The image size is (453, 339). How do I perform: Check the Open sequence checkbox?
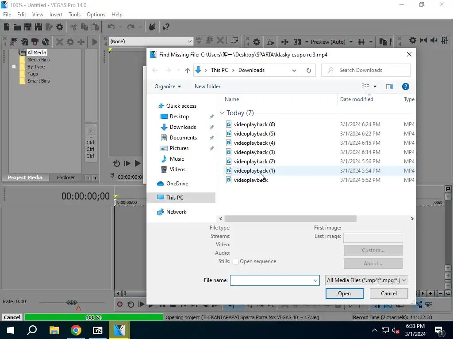(x=235, y=261)
